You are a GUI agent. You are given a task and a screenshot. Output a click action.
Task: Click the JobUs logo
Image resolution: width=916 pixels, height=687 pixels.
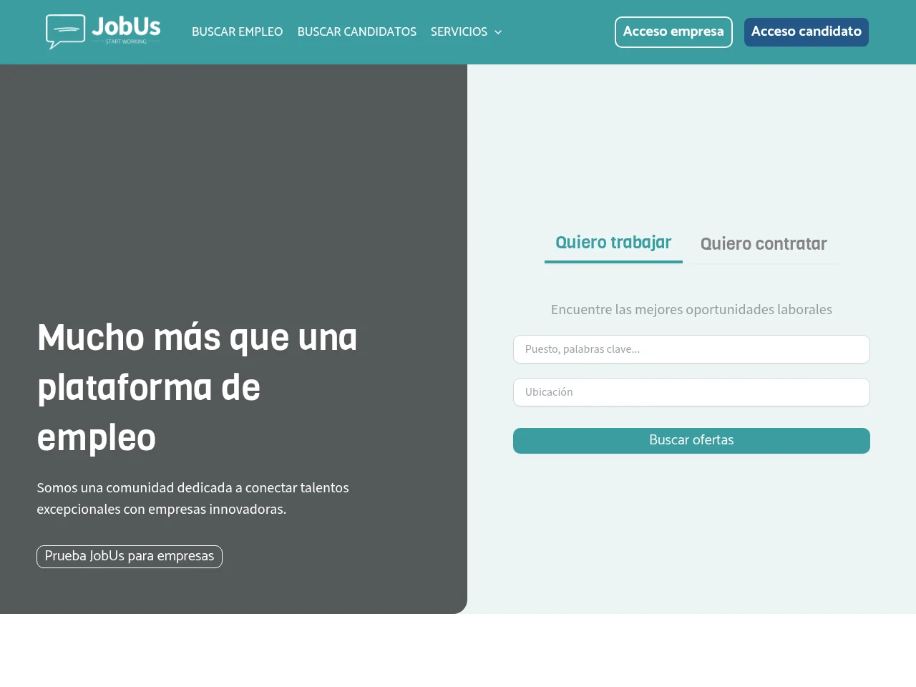point(103,32)
